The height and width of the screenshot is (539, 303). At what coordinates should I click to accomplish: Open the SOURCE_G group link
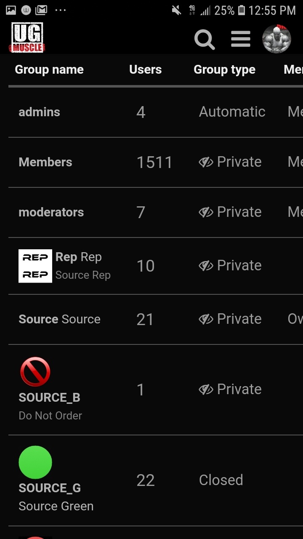50,488
